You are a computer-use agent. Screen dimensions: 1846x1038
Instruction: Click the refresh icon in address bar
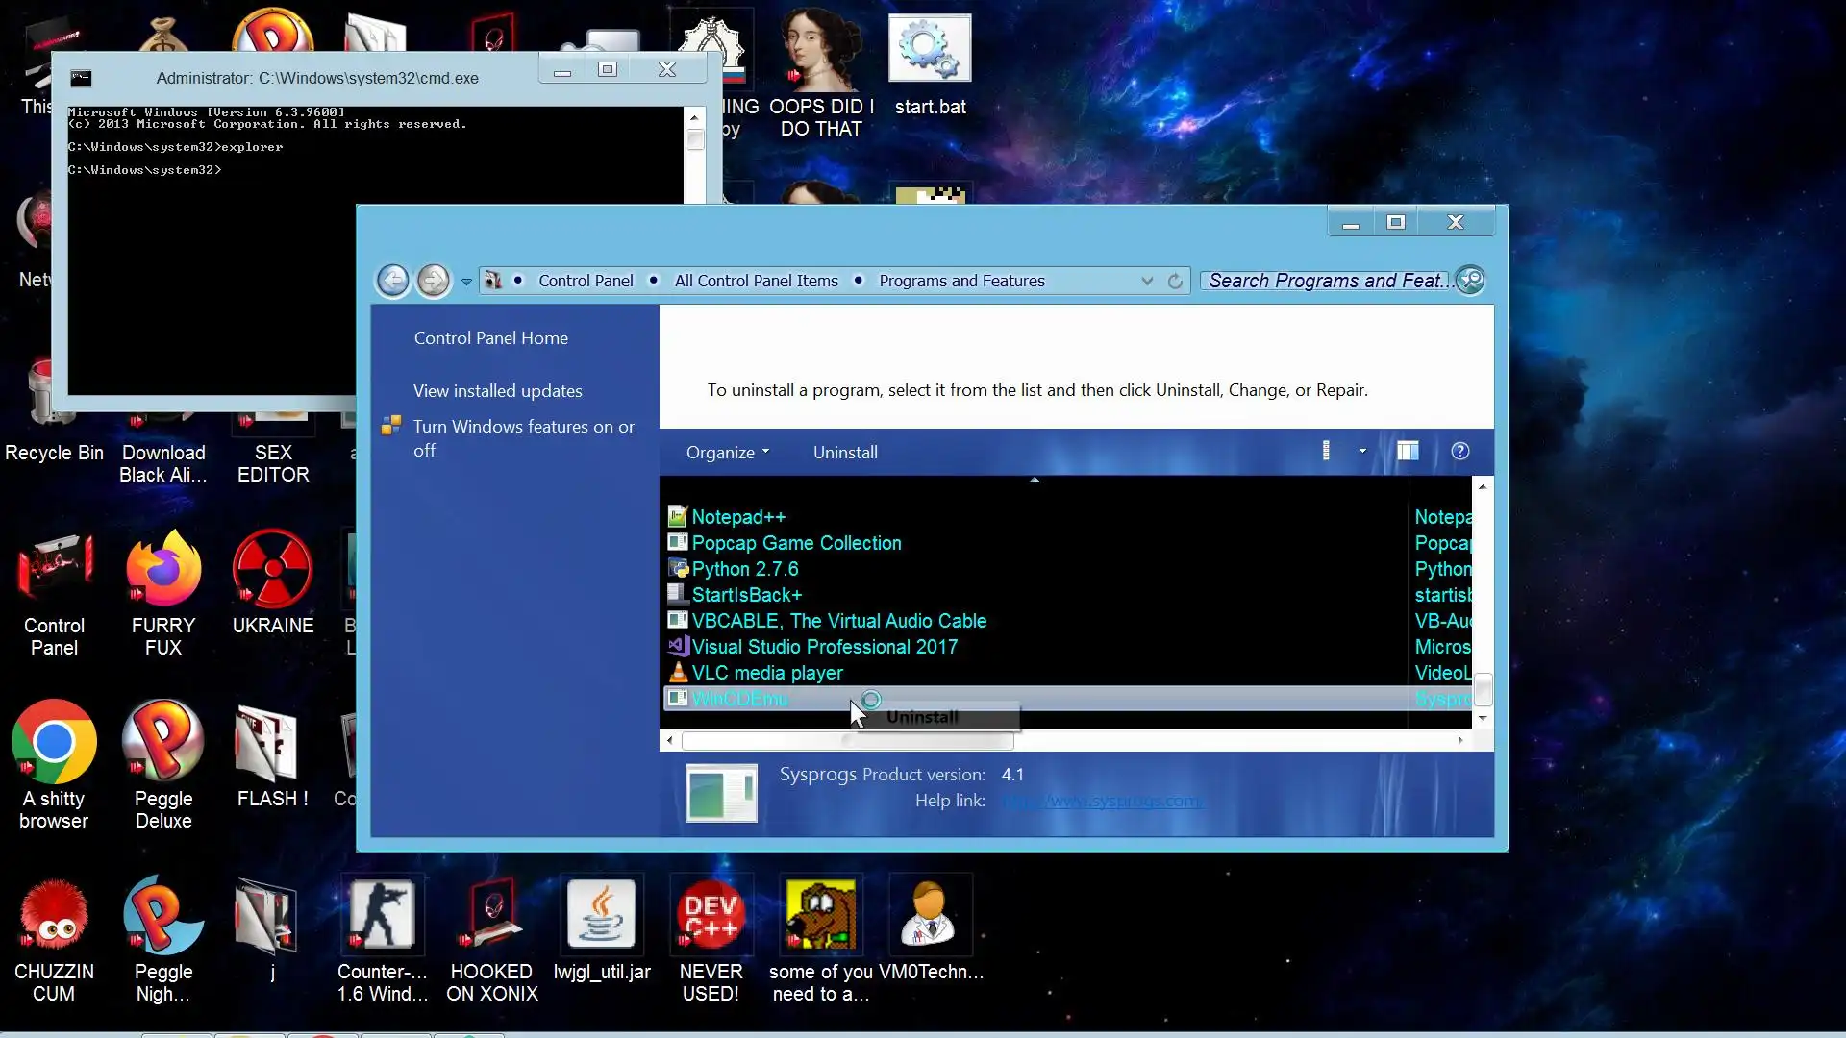pyautogui.click(x=1175, y=281)
